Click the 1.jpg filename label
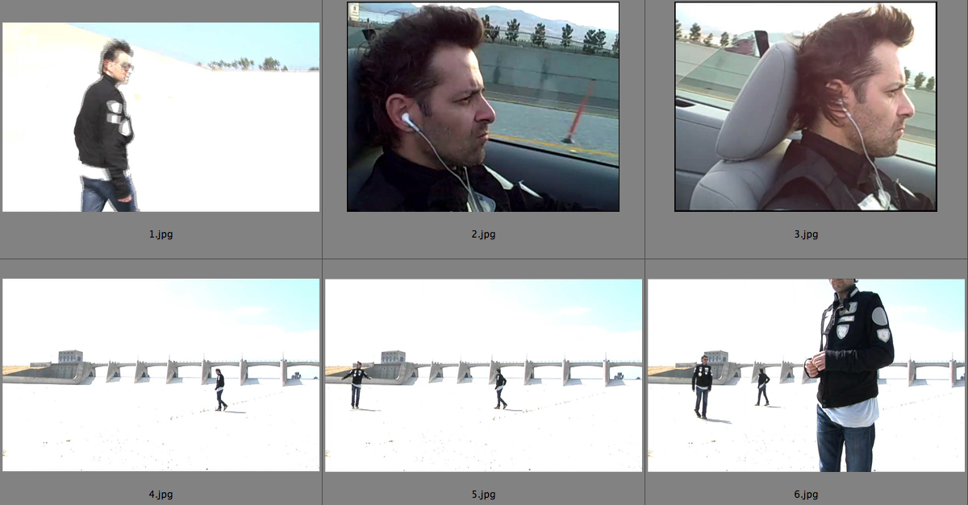 coord(161,234)
